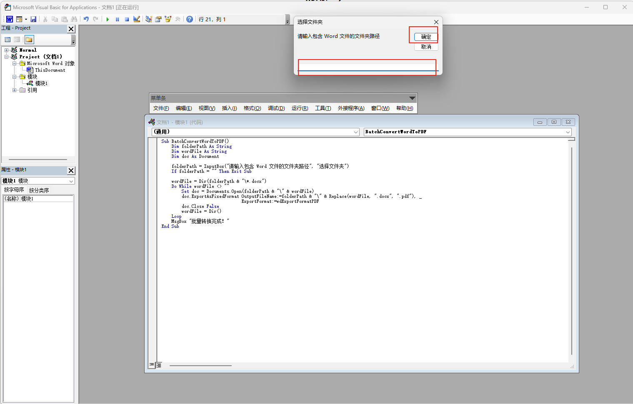Collapse the 模块 folder node
Screen dimensions: 633x404
click(x=14, y=77)
